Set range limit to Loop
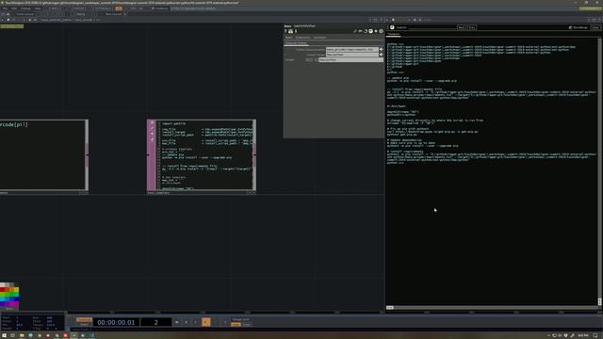Viewport: 603px width, 339px height. (x=236, y=325)
